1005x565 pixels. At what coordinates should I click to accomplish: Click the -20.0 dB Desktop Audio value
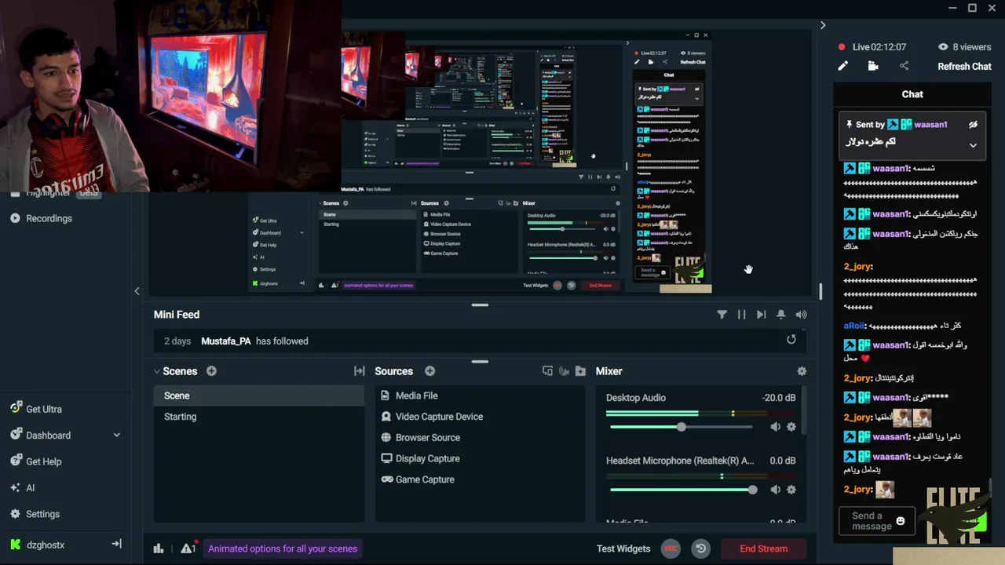pyautogui.click(x=778, y=398)
